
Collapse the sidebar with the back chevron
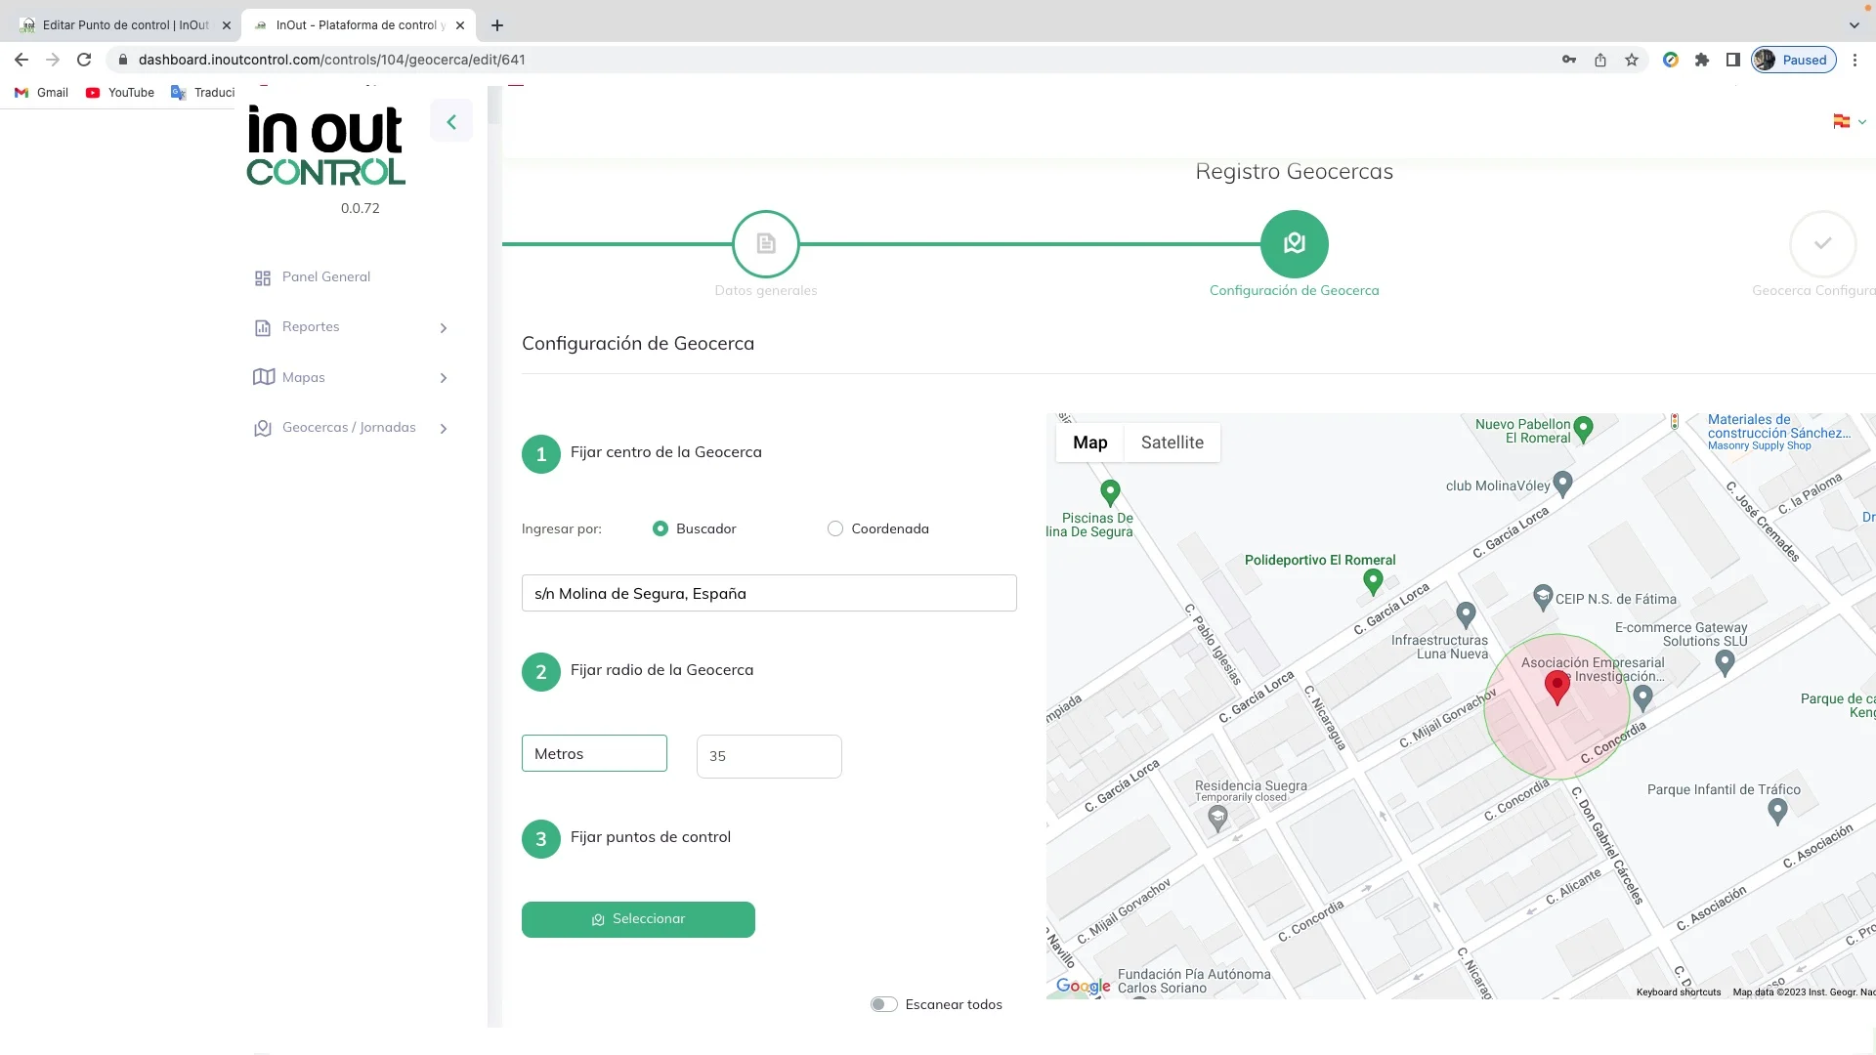click(451, 122)
